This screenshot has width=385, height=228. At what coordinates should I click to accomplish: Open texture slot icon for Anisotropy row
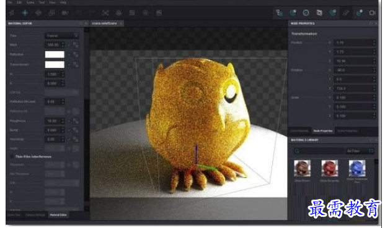pyautogui.click(x=76, y=139)
